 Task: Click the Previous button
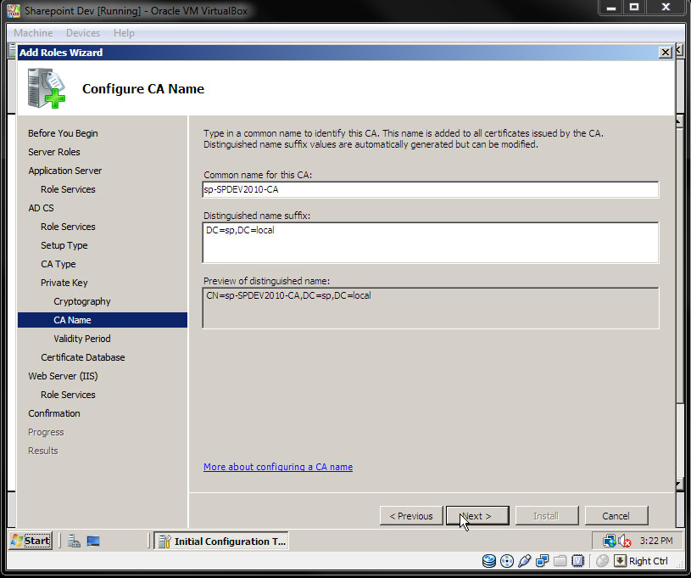411,516
